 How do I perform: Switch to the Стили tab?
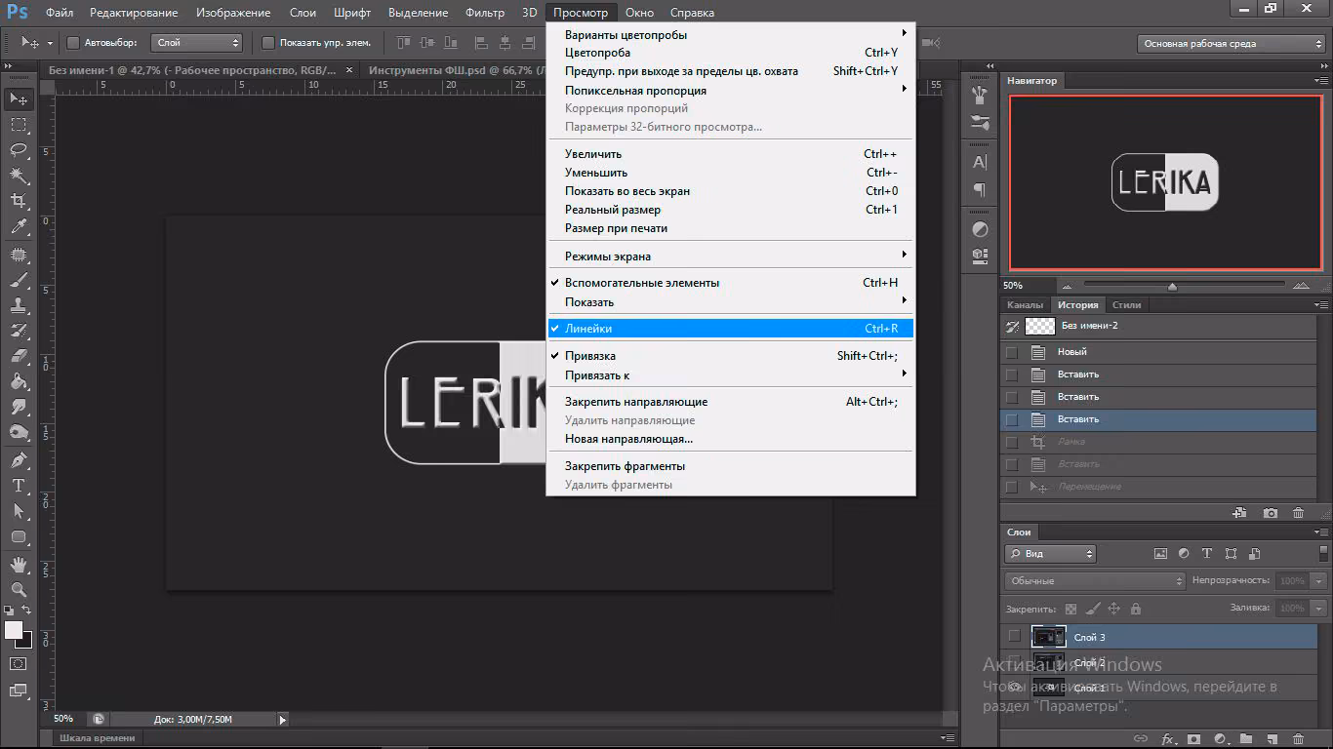tap(1127, 305)
